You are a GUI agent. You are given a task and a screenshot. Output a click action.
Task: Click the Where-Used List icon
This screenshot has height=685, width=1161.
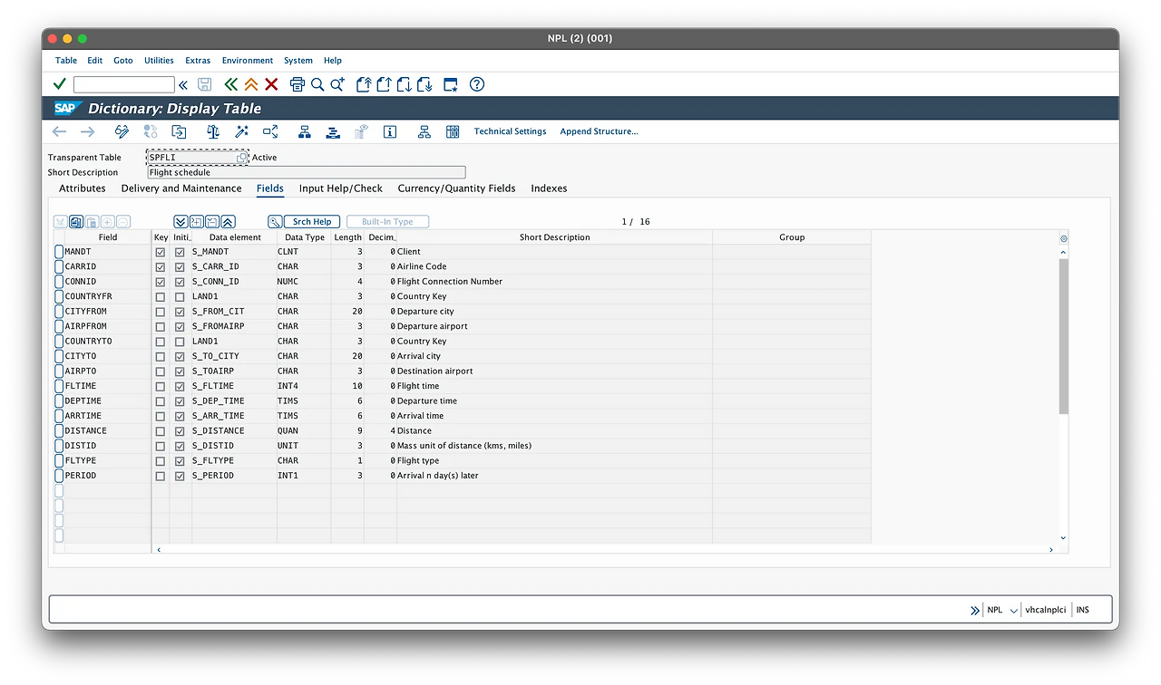pyautogui.click(x=270, y=131)
